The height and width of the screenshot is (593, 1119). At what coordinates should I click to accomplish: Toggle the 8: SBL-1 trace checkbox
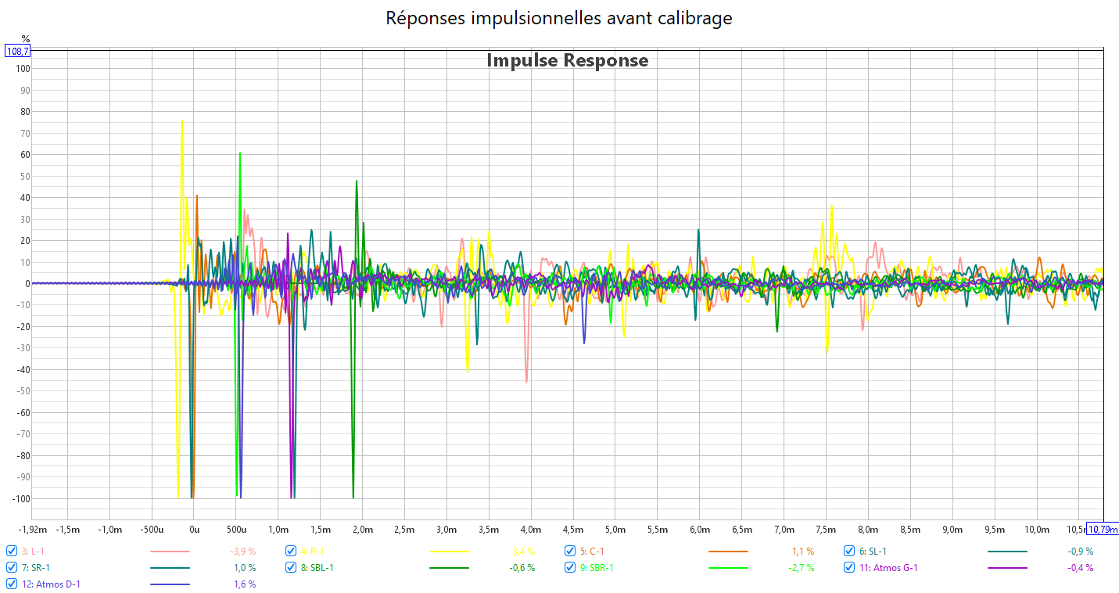pos(291,567)
